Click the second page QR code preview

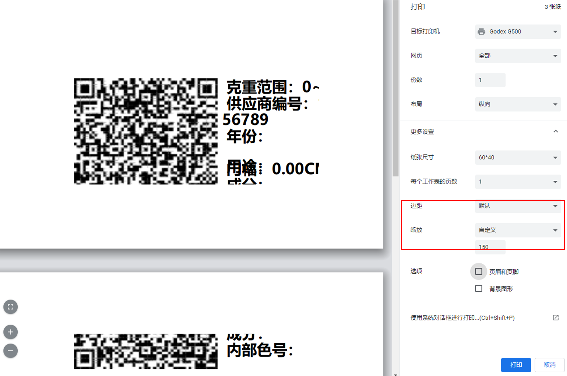pyautogui.click(x=146, y=351)
